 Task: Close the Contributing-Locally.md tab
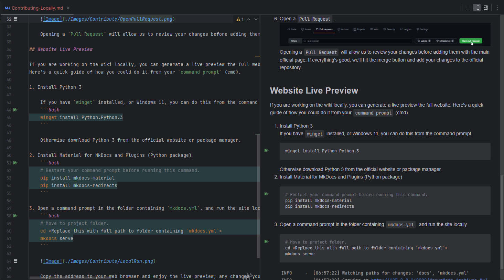(68, 8)
